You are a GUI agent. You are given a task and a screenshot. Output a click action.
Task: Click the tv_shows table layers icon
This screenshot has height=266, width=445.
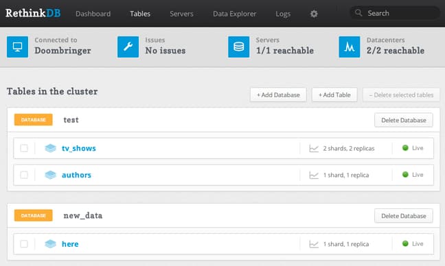point(51,148)
